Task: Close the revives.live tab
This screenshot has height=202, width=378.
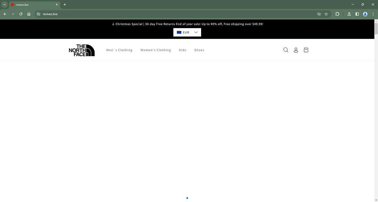Action: click(x=57, y=5)
